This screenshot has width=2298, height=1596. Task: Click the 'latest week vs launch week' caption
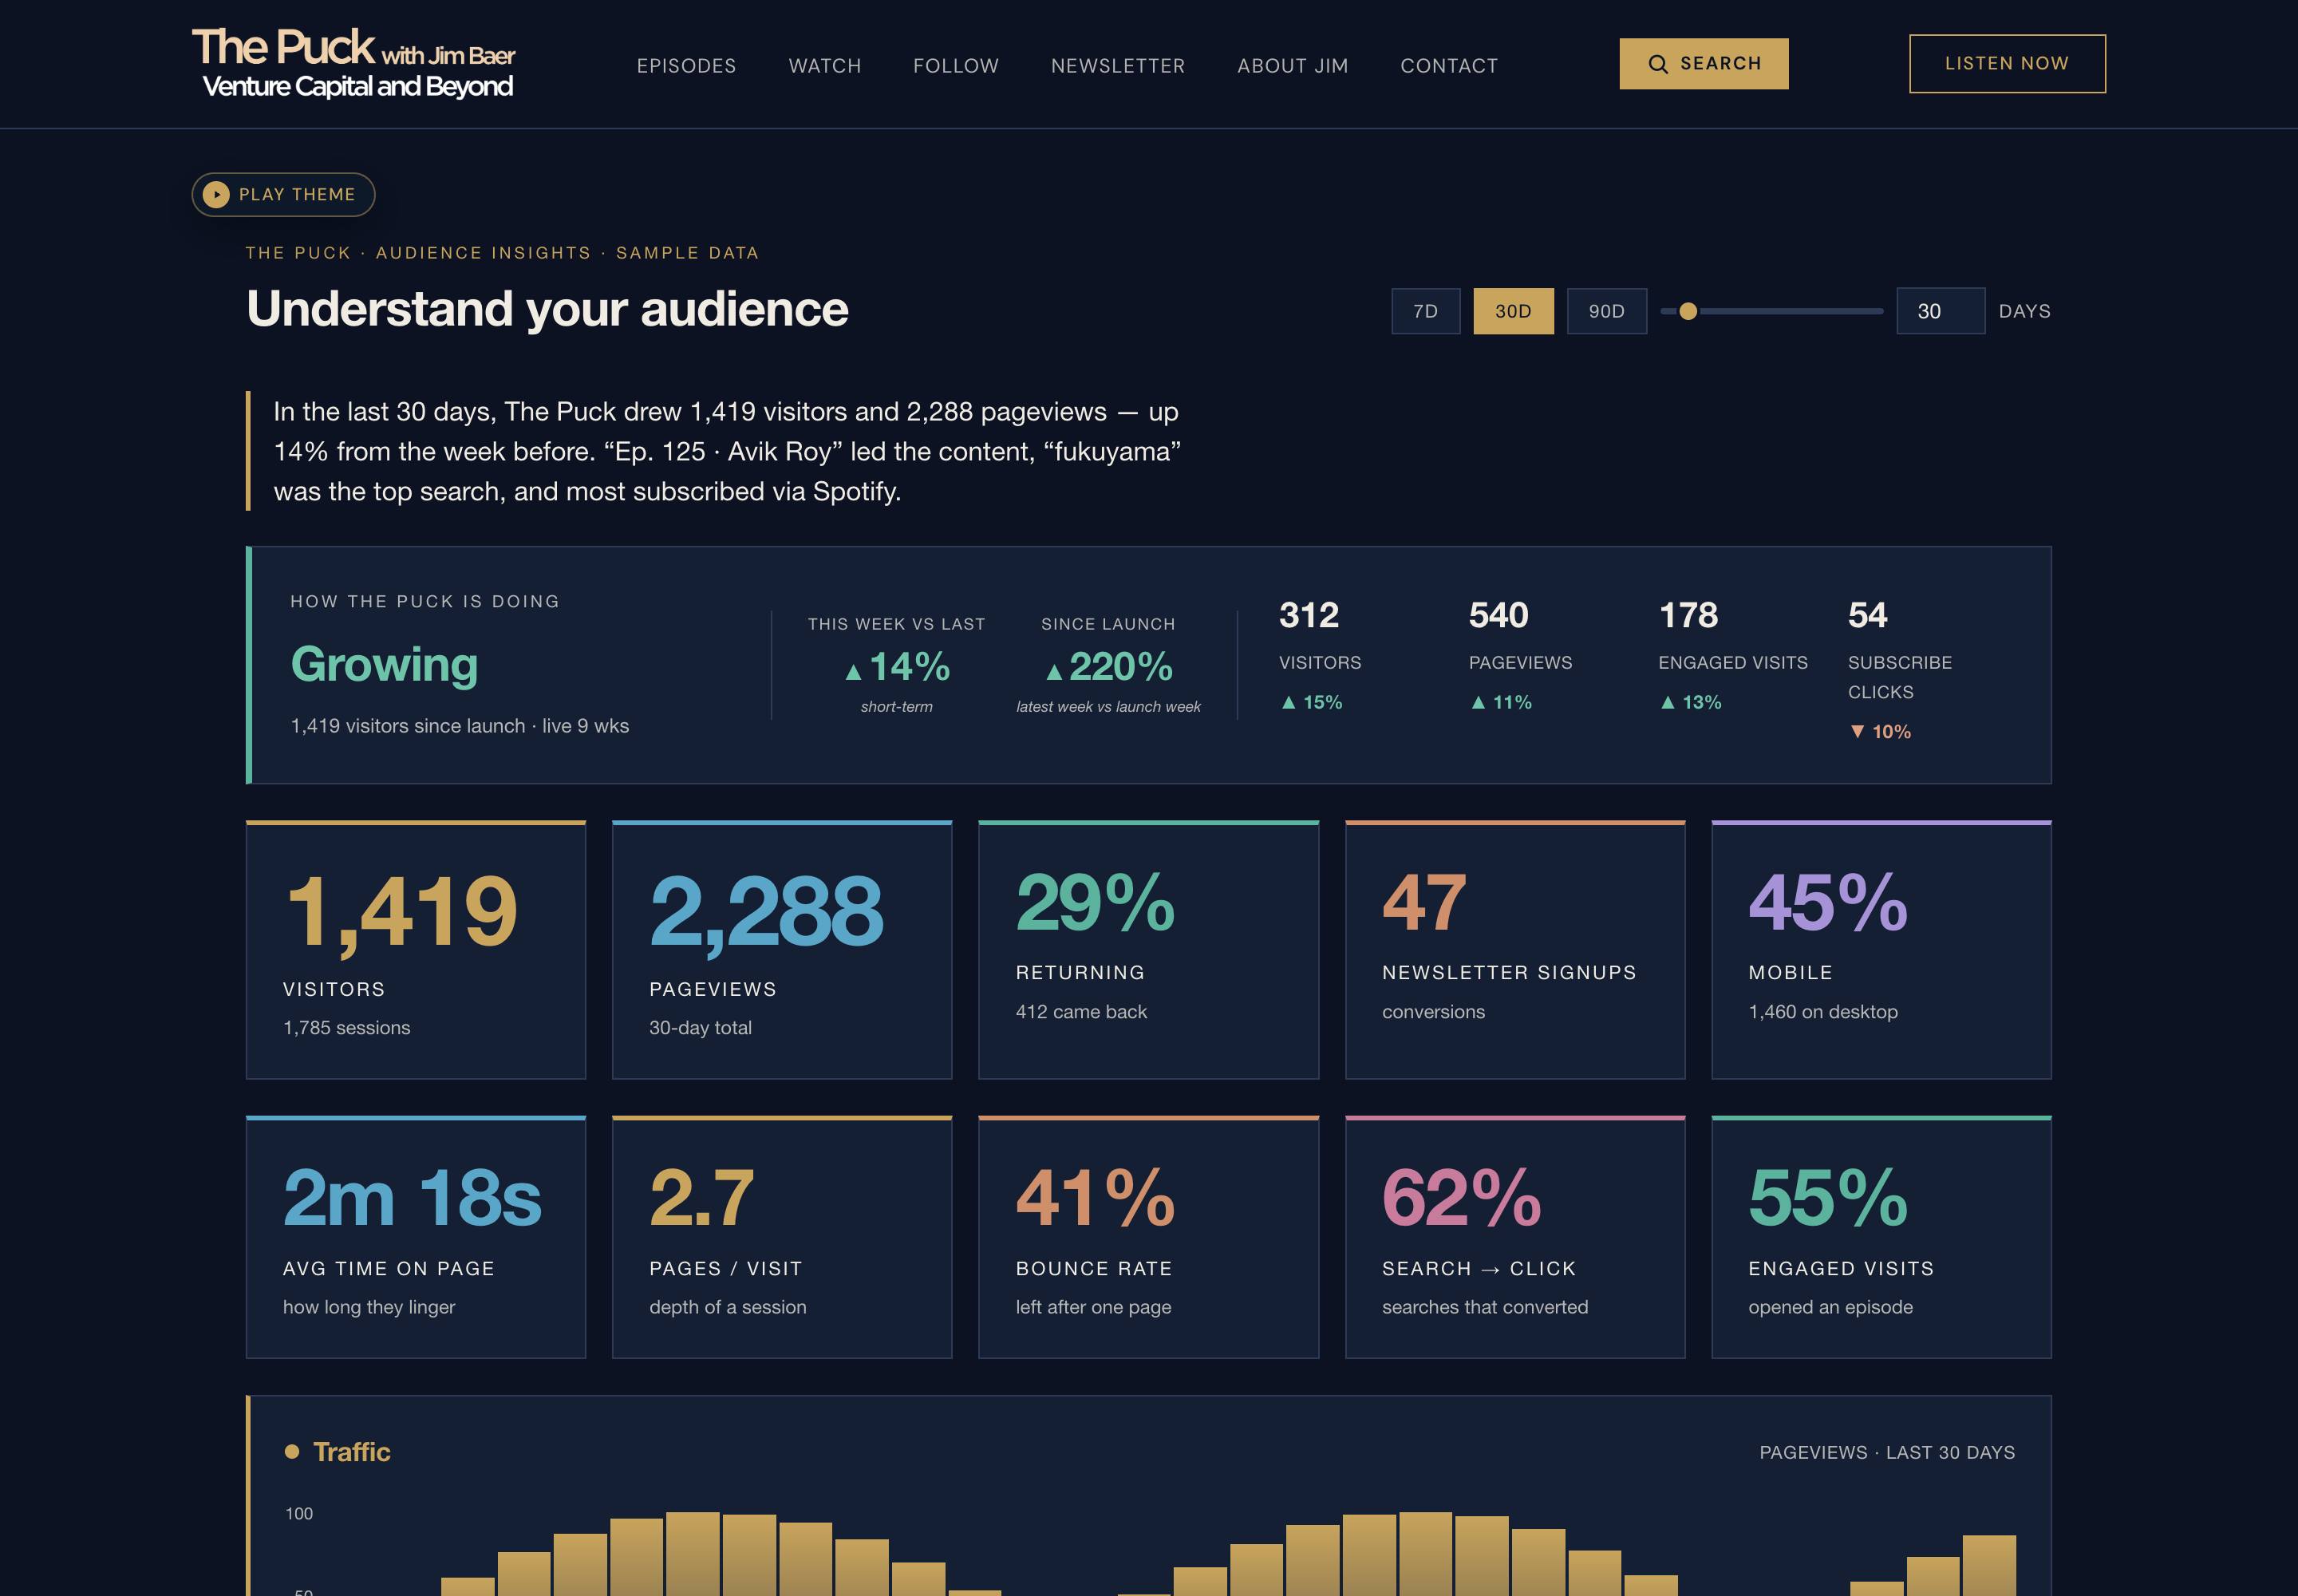[x=1108, y=707]
